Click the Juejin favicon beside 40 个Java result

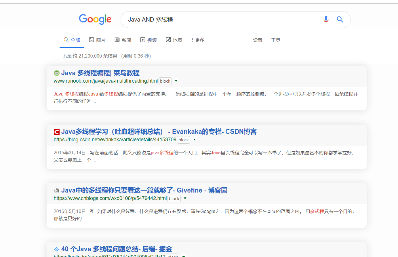click(56, 249)
